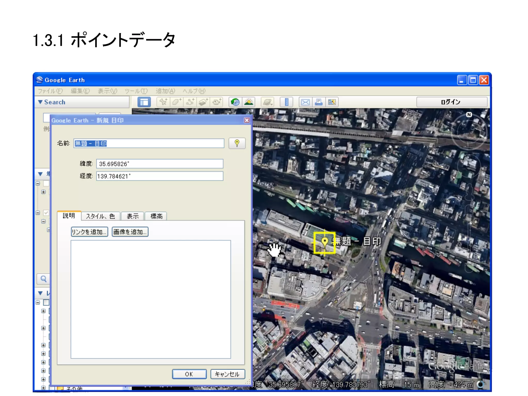528x396 pixels.
Task: Toggle the sunlight toolbar icon
Action: pos(249,102)
